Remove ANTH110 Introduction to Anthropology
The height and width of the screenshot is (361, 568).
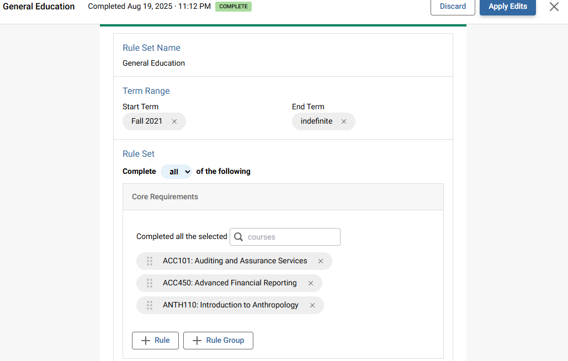point(312,305)
